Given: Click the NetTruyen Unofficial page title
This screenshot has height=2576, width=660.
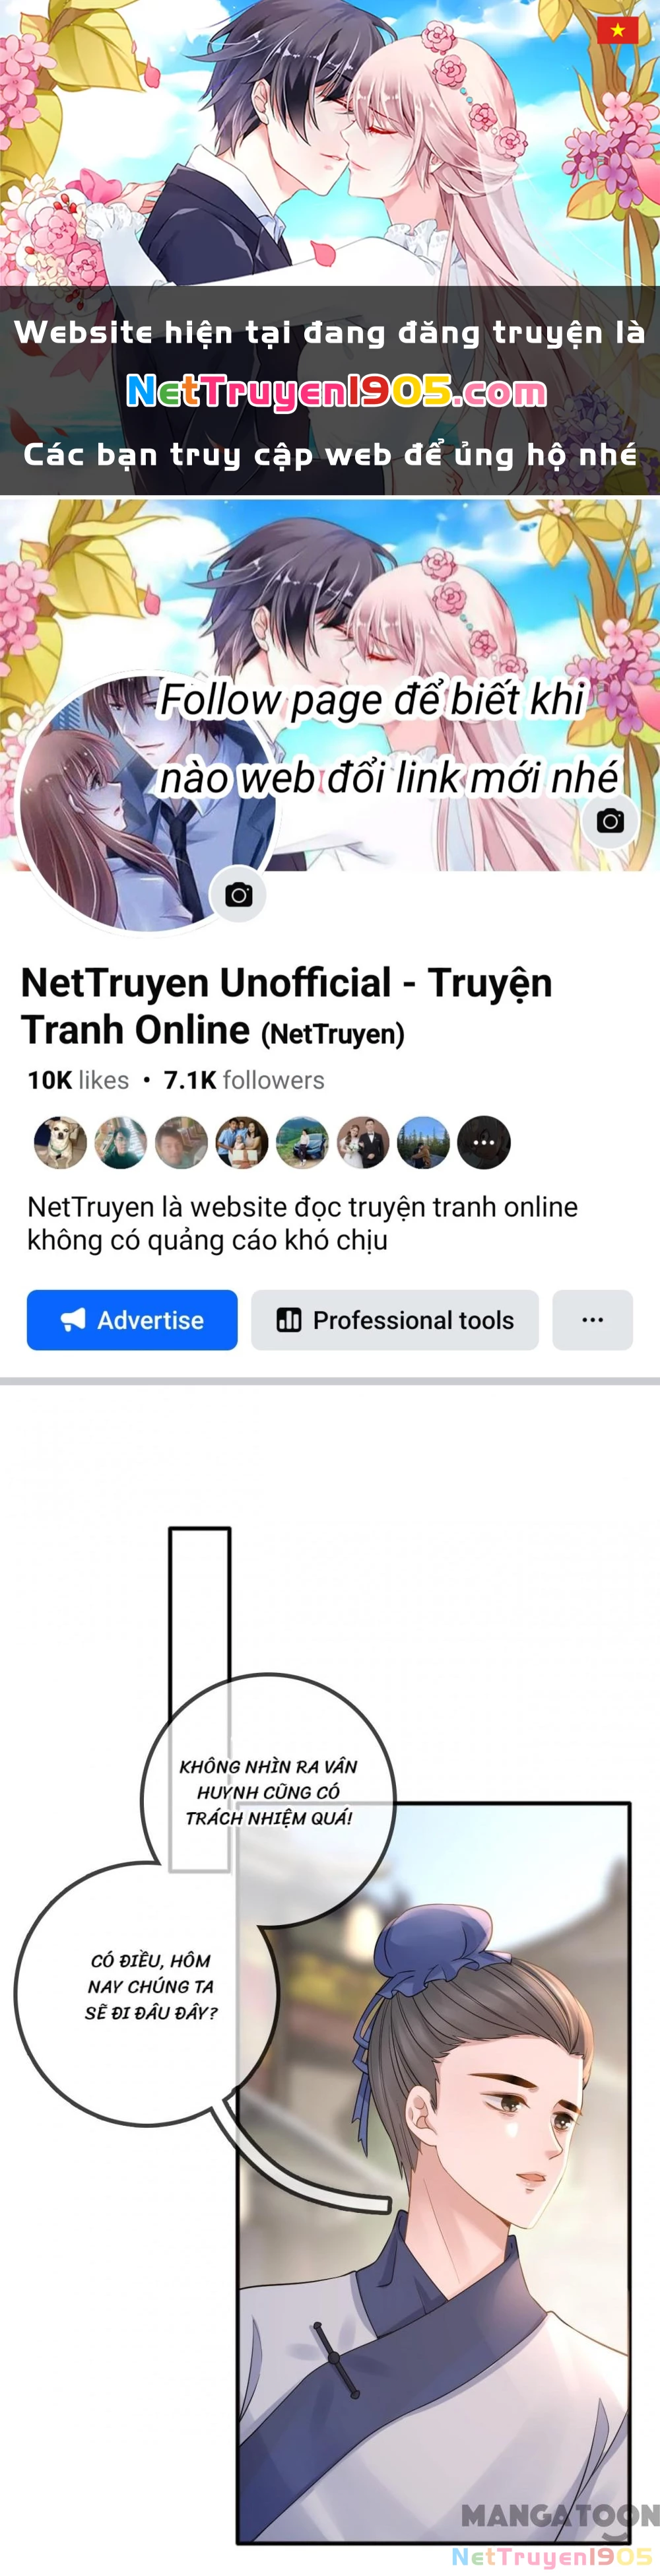Looking at the screenshot, I should [286, 1006].
